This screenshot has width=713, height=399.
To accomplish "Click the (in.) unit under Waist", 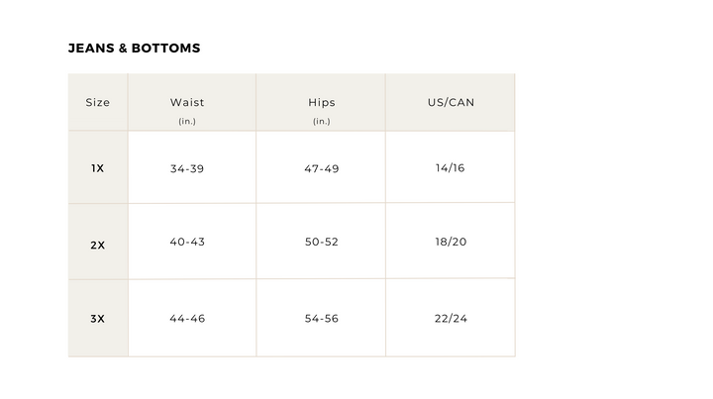I will tap(187, 121).
